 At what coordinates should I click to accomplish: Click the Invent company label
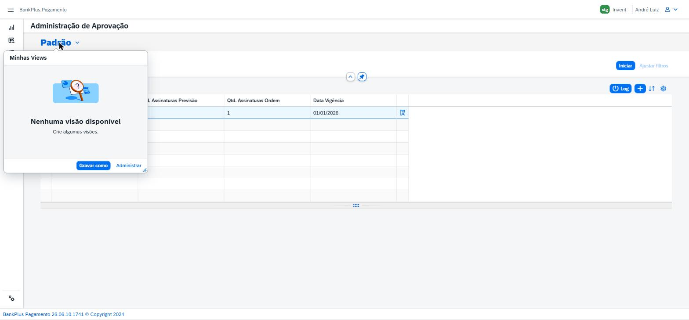(x=619, y=10)
